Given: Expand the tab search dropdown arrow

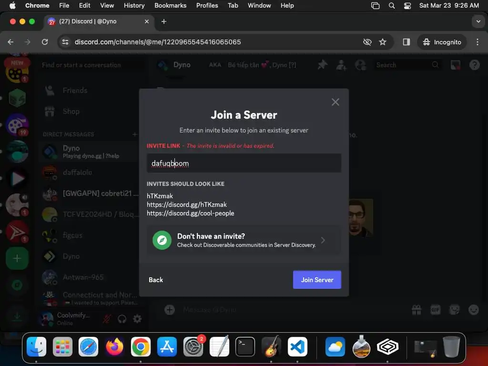Looking at the screenshot, I should 478,21.
